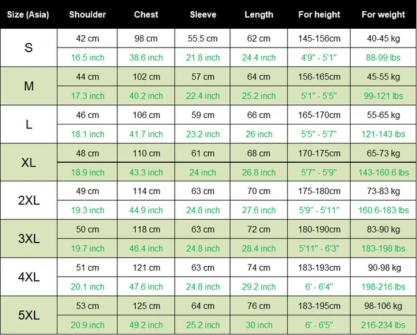Click the '143-160.6 lbs' weight cell
This screenshot has height=335, width=417.
click(383, 173)
